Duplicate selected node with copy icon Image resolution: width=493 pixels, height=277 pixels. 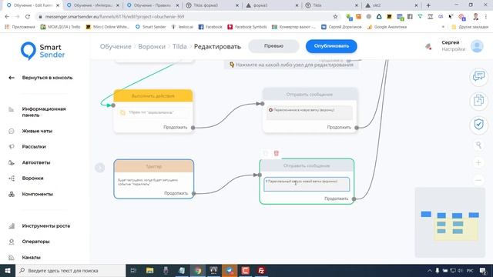pyautogui.click(x=266, y=153)
